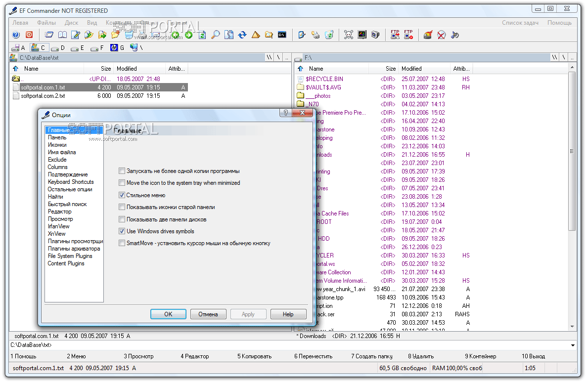Check 'Показывать две панели дисков' option

coord(122,219)
